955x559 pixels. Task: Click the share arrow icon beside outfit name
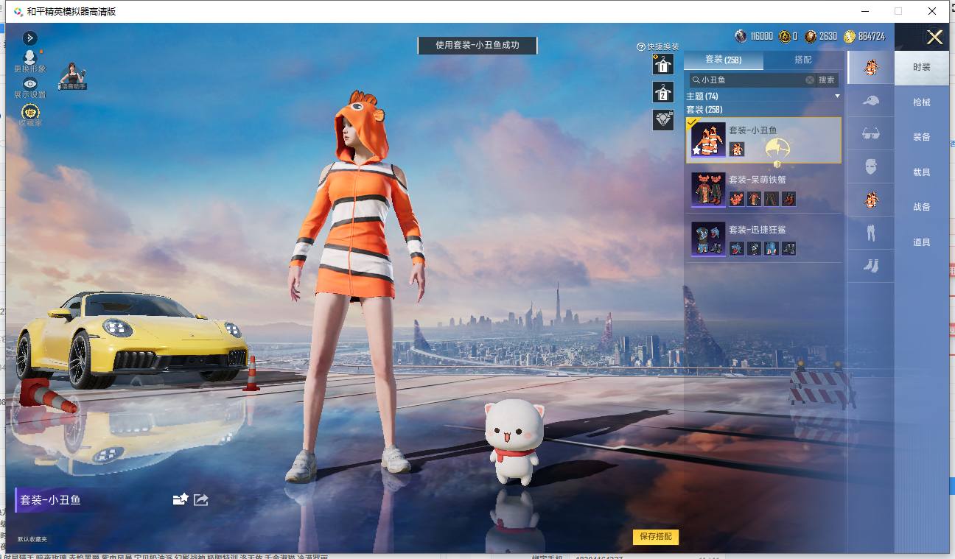point(200,499)
